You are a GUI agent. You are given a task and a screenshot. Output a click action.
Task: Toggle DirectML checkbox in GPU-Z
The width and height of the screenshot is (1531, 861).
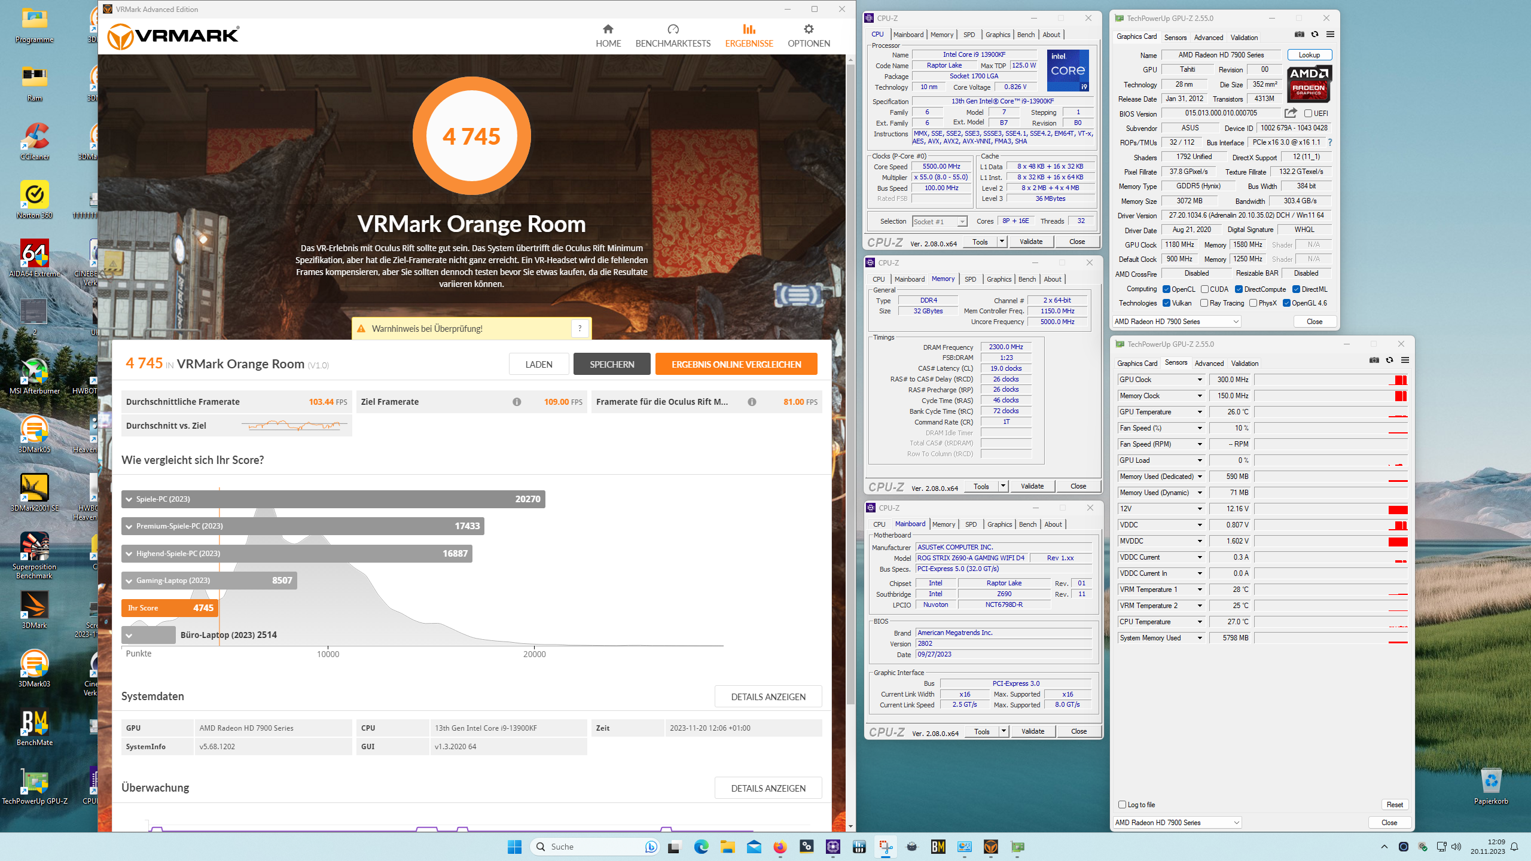pyautogui.click(x=1296, y=289)
